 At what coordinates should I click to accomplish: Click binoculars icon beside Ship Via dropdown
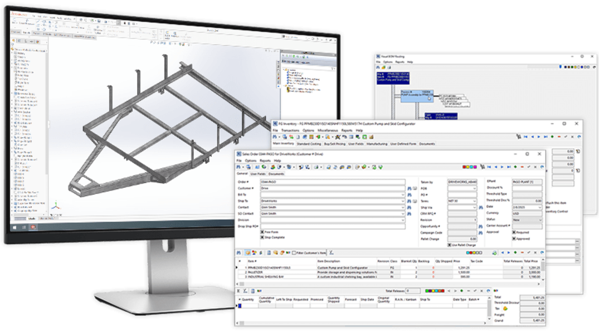480,207
